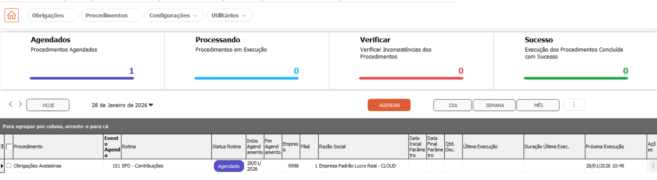Click the Agendados purple progress bar
The height and width of the screenshot is (180, 657).
point(82,78)
